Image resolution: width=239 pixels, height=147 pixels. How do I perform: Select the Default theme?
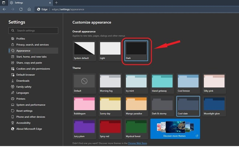coord(84,83)
